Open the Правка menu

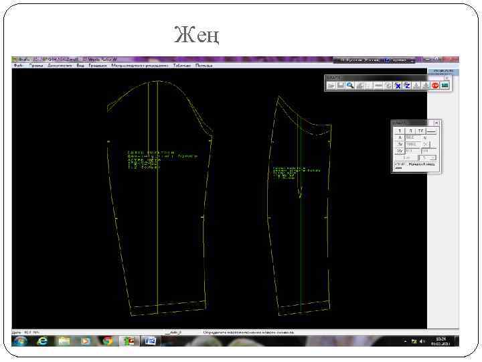[36, 66]
